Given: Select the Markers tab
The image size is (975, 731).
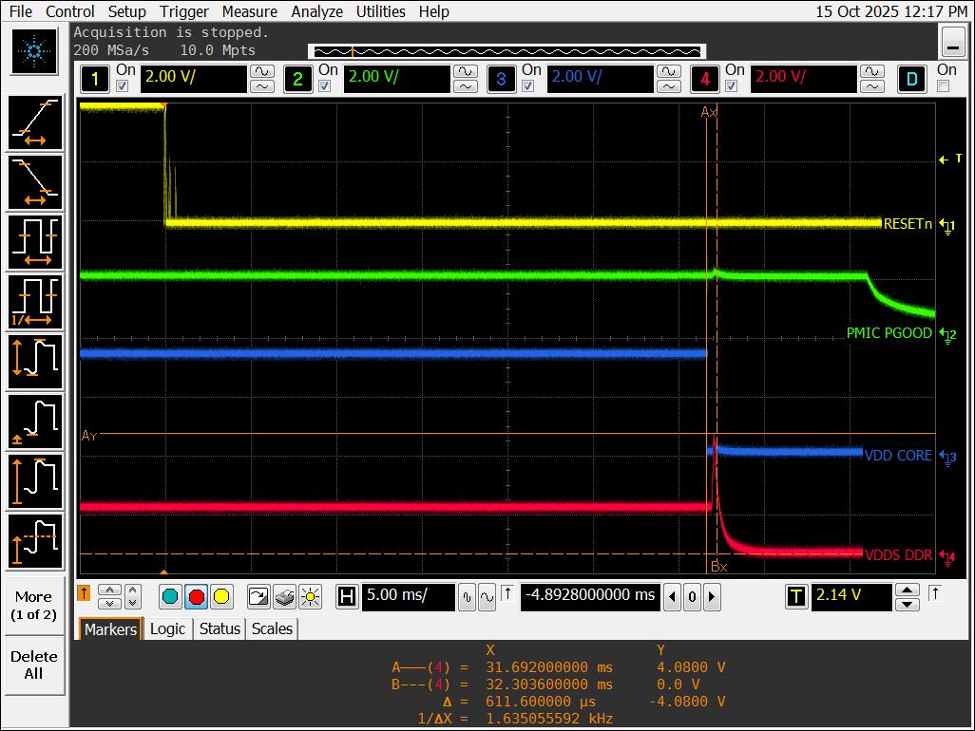Looking at the screenshot, I should [110, 629].
